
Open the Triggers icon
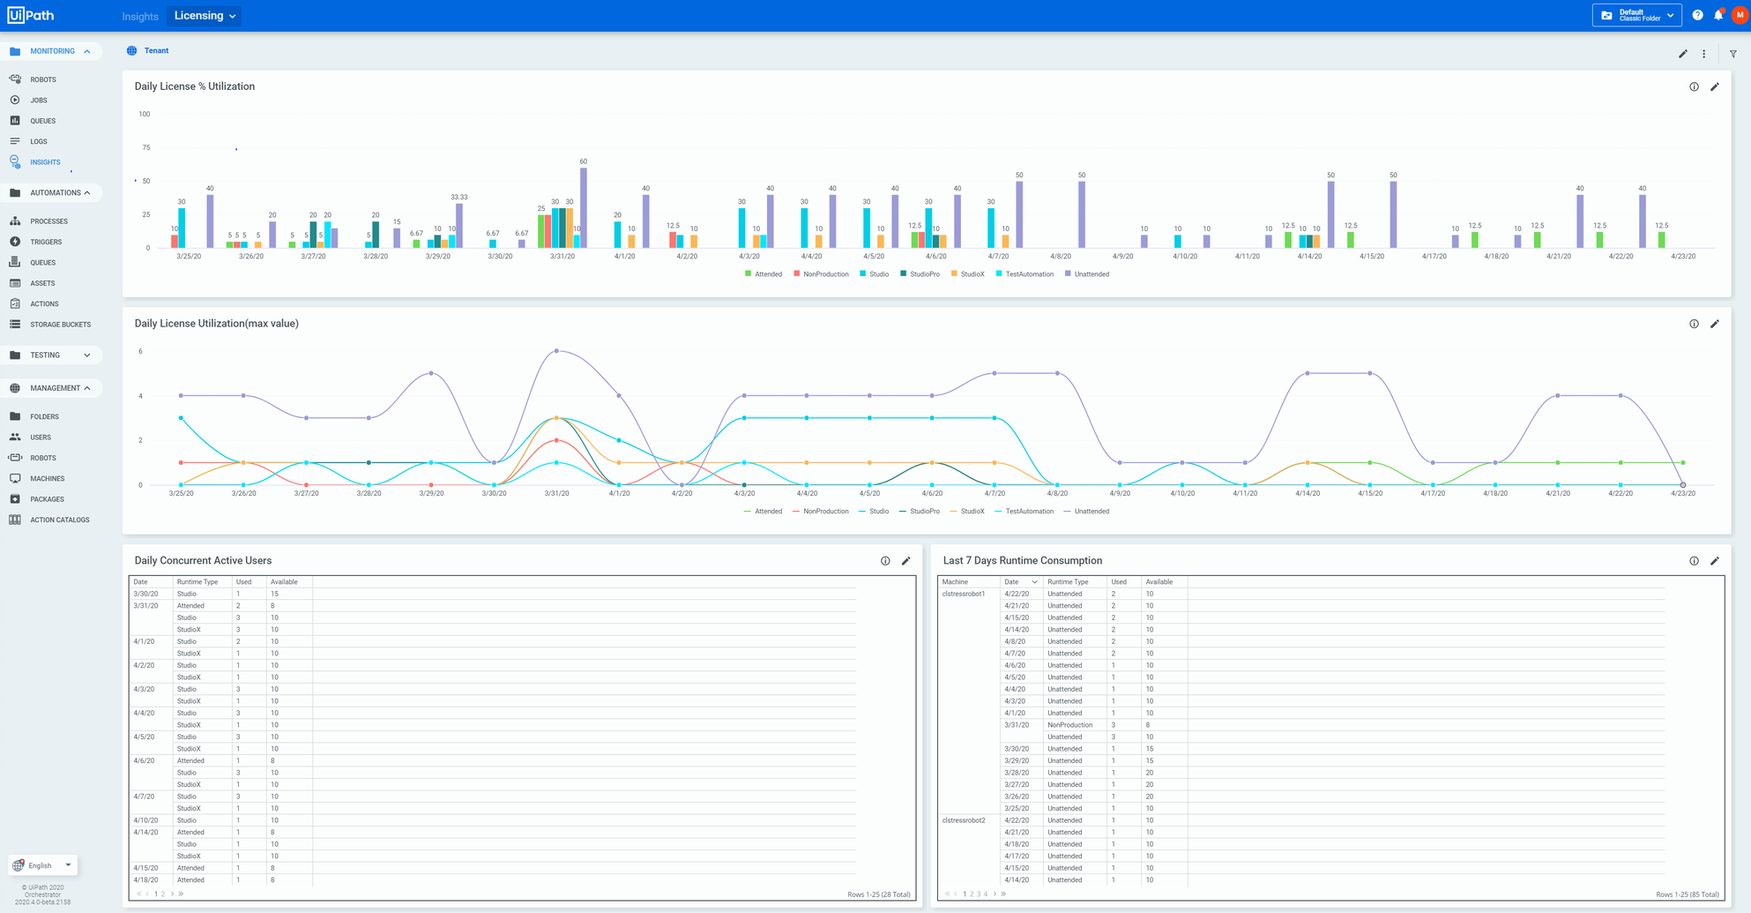(15, 242)
